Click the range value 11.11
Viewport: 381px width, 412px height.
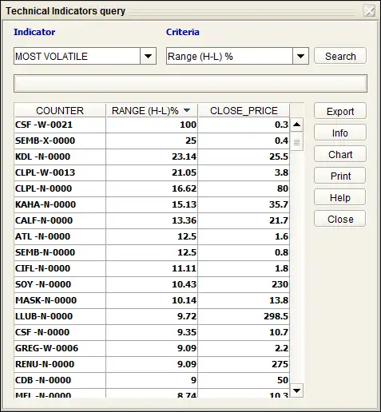(x=185, y=268)
